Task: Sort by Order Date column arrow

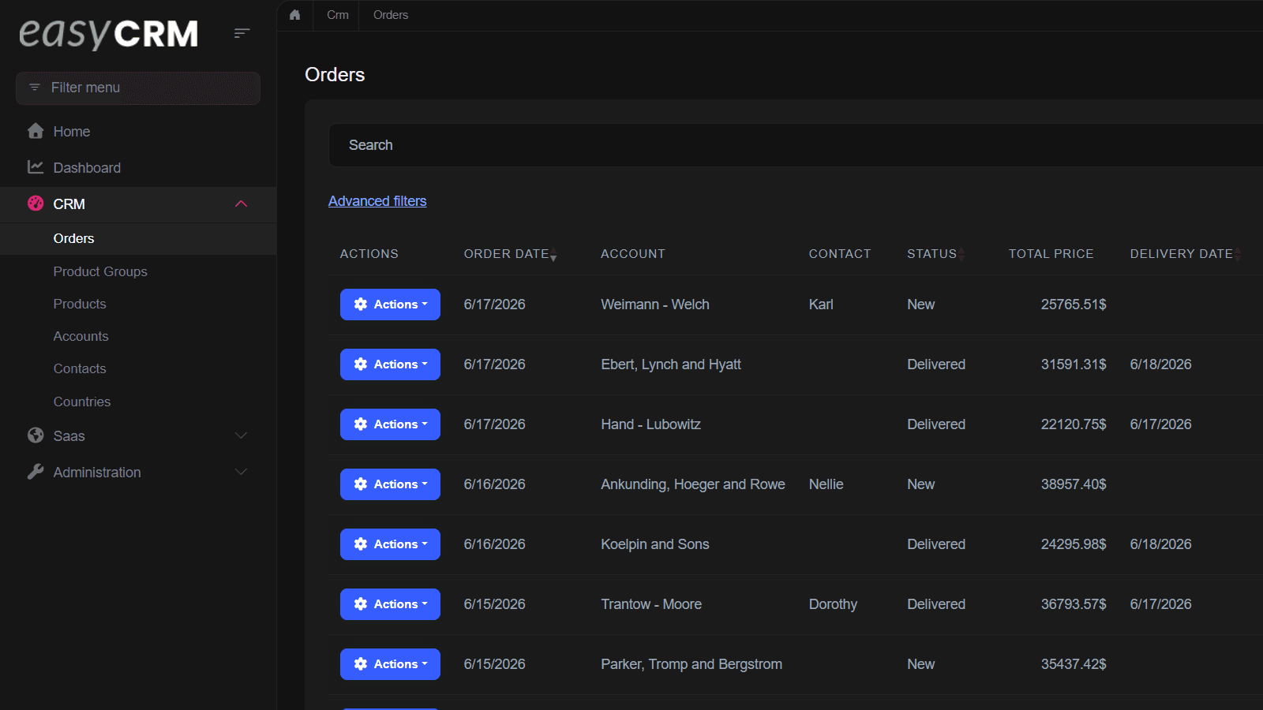Action: [x=553, y=254]
